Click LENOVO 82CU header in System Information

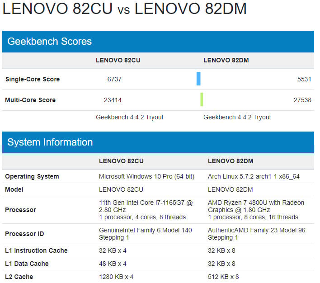(x=122, y=161)
